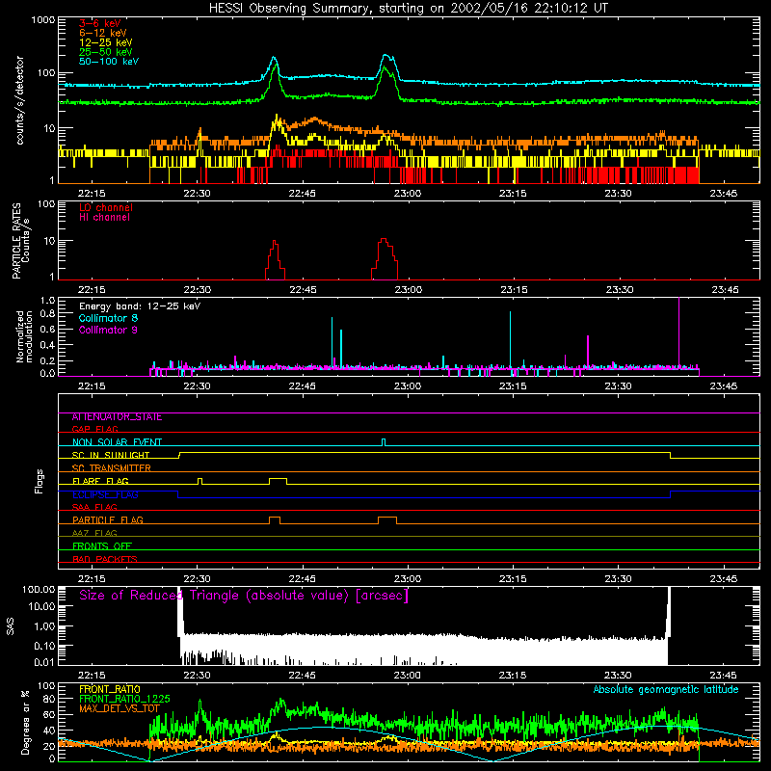
Task: Click the Energy band: 12-25 keV text
Action: pyautogui.click(x=140, y=306)
